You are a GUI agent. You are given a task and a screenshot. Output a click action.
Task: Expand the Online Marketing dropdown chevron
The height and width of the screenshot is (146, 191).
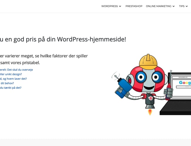(x=174, y=6)
